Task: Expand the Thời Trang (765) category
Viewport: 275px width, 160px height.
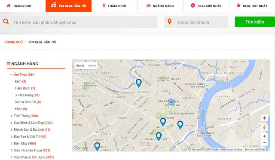Action: 24,116
